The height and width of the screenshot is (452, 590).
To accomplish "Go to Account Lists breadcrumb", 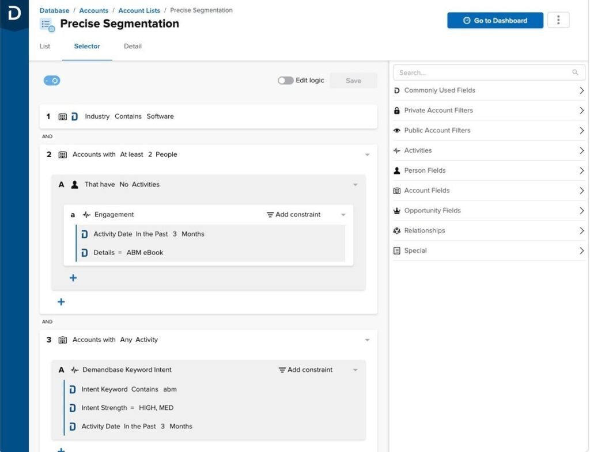I will click(x=139, y=10).
